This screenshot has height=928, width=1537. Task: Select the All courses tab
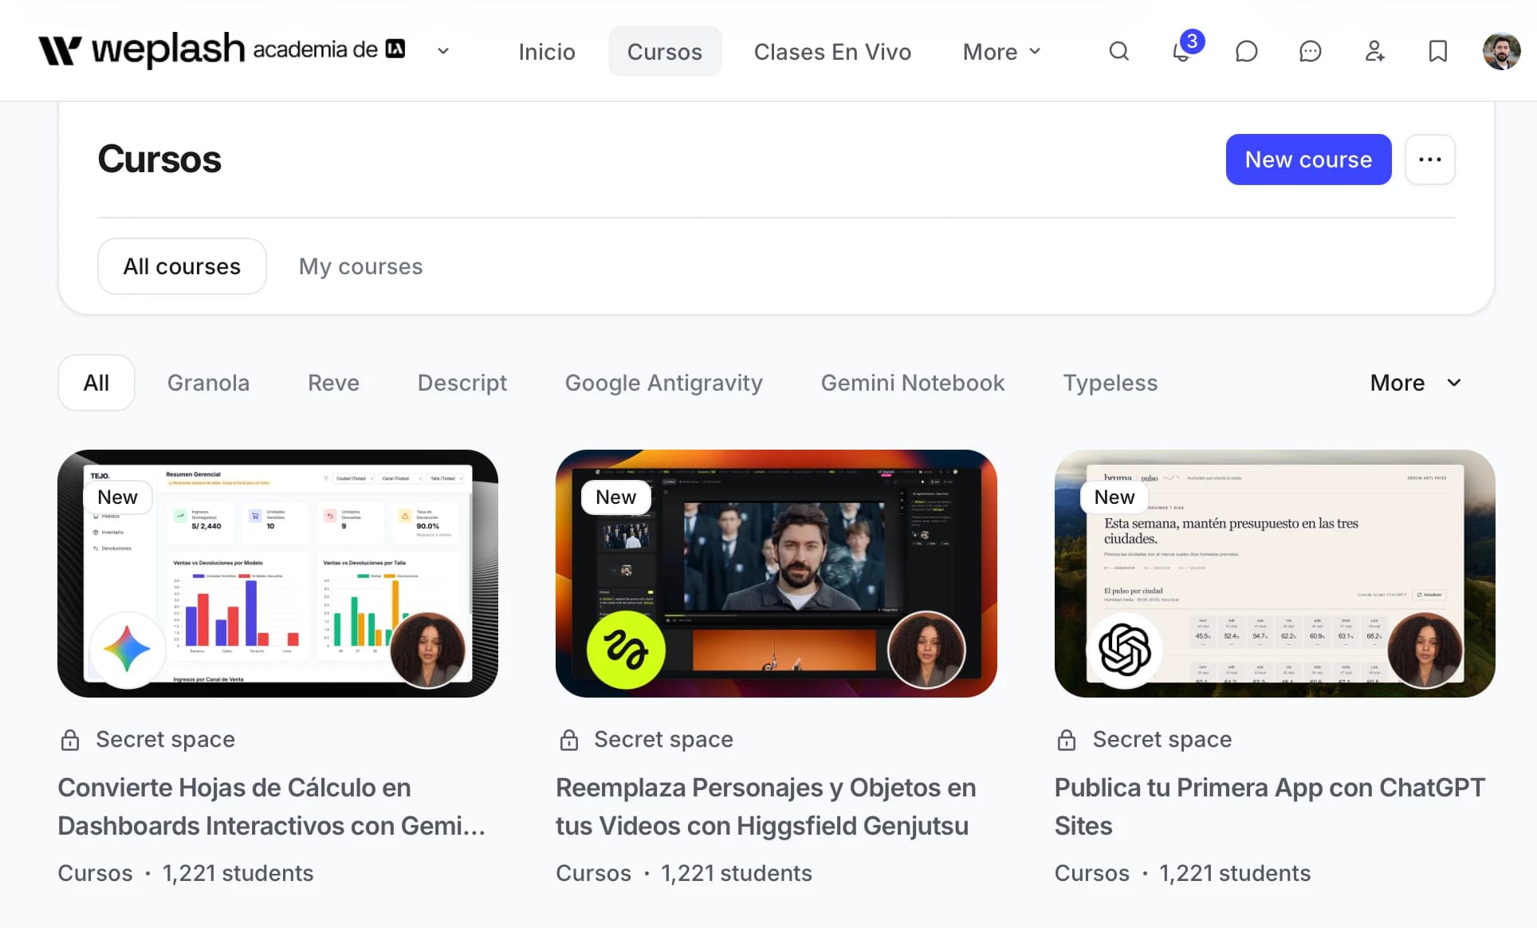[182, 266]
